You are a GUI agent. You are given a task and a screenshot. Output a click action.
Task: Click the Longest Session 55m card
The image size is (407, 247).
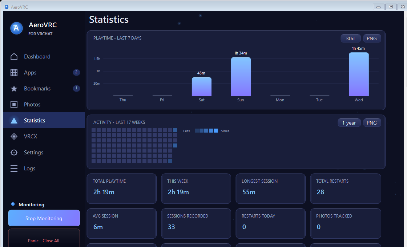click(x=270, y=189)
